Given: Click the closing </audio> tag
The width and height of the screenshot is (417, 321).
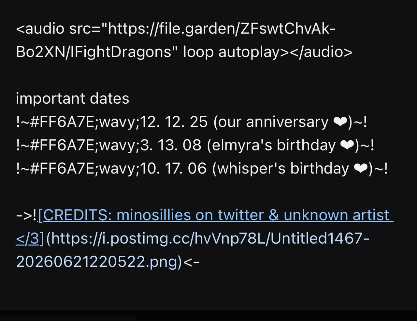Looking at the screenshot, I should point(321,52).
